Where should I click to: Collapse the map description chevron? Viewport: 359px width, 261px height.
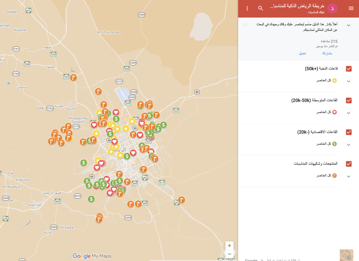tap(348, 25)
